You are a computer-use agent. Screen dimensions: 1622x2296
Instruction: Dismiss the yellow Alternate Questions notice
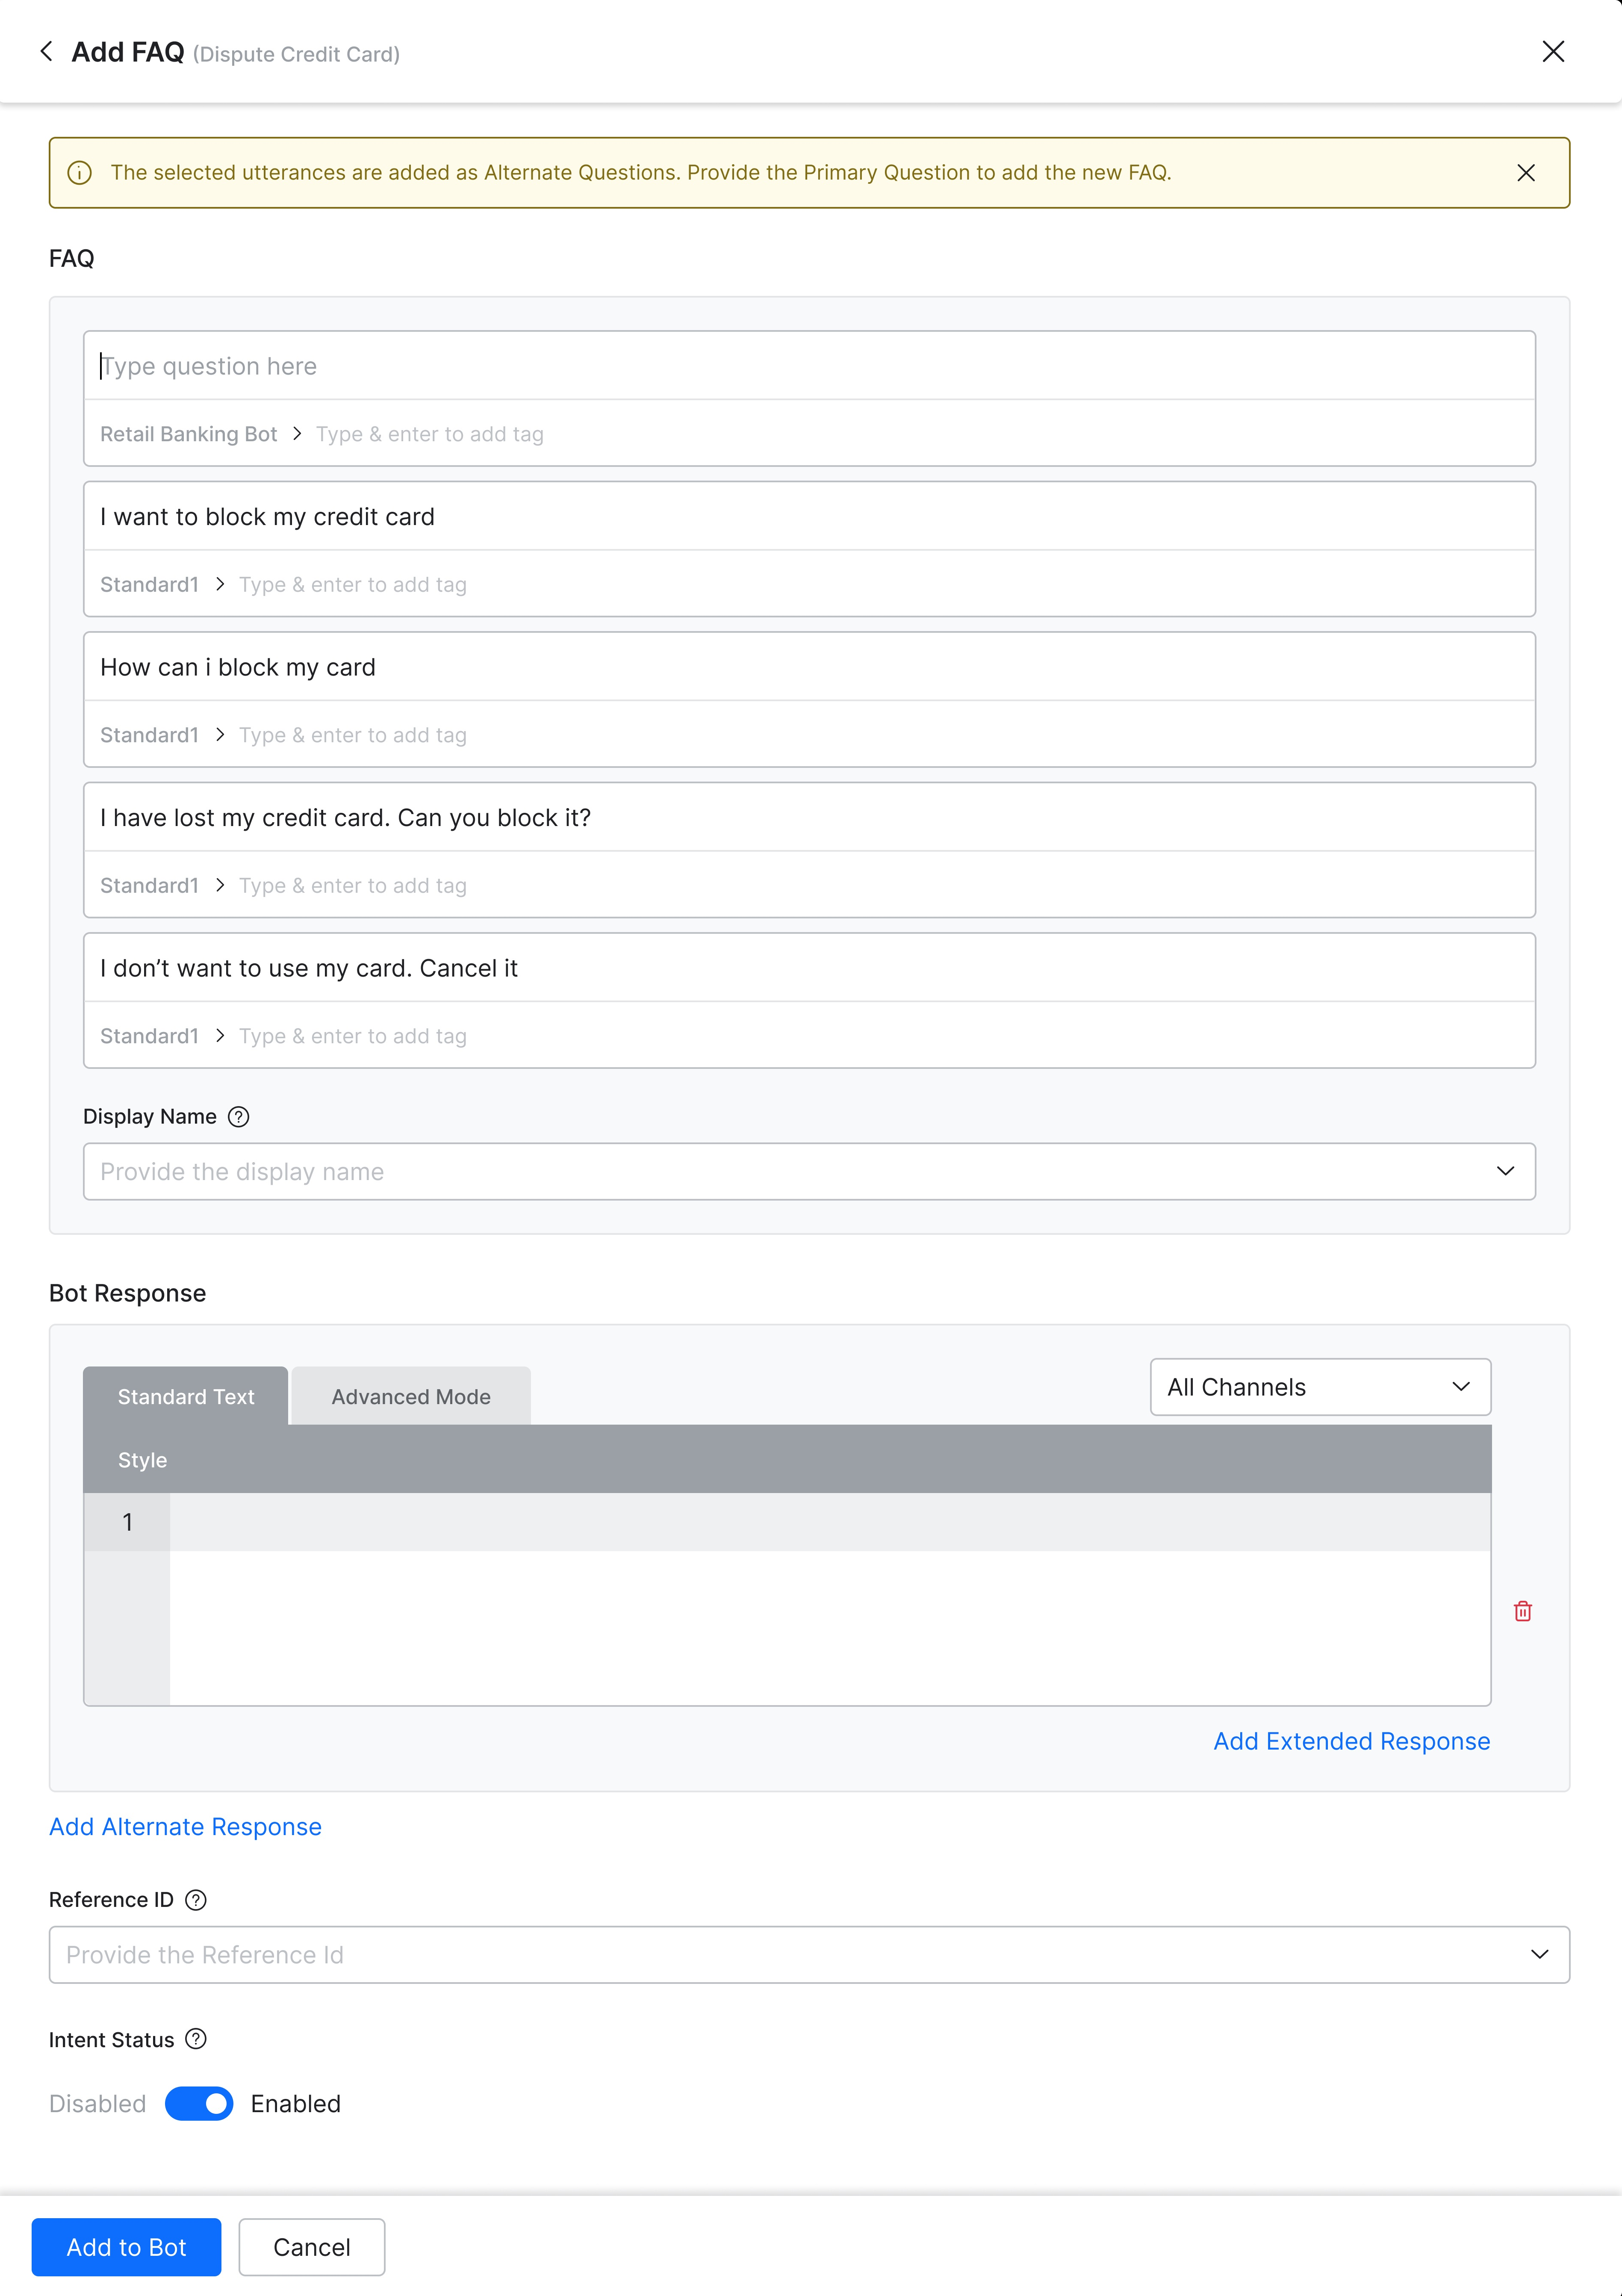click(1525, 173)
